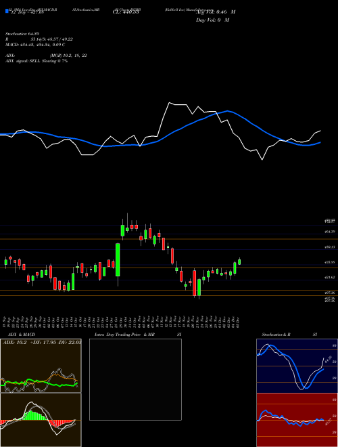Viewport: 338px width, 447px height.
Task: Click the 'ADX: 10.2 +DY: 17.95 -DY: 22.03' header
Action: click(x=41, y=343)
